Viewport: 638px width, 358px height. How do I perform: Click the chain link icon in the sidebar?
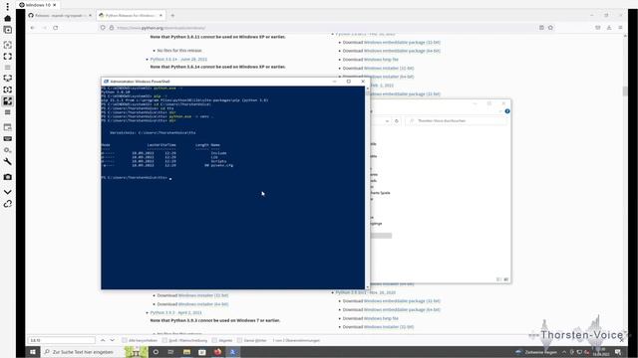point(7,204)
